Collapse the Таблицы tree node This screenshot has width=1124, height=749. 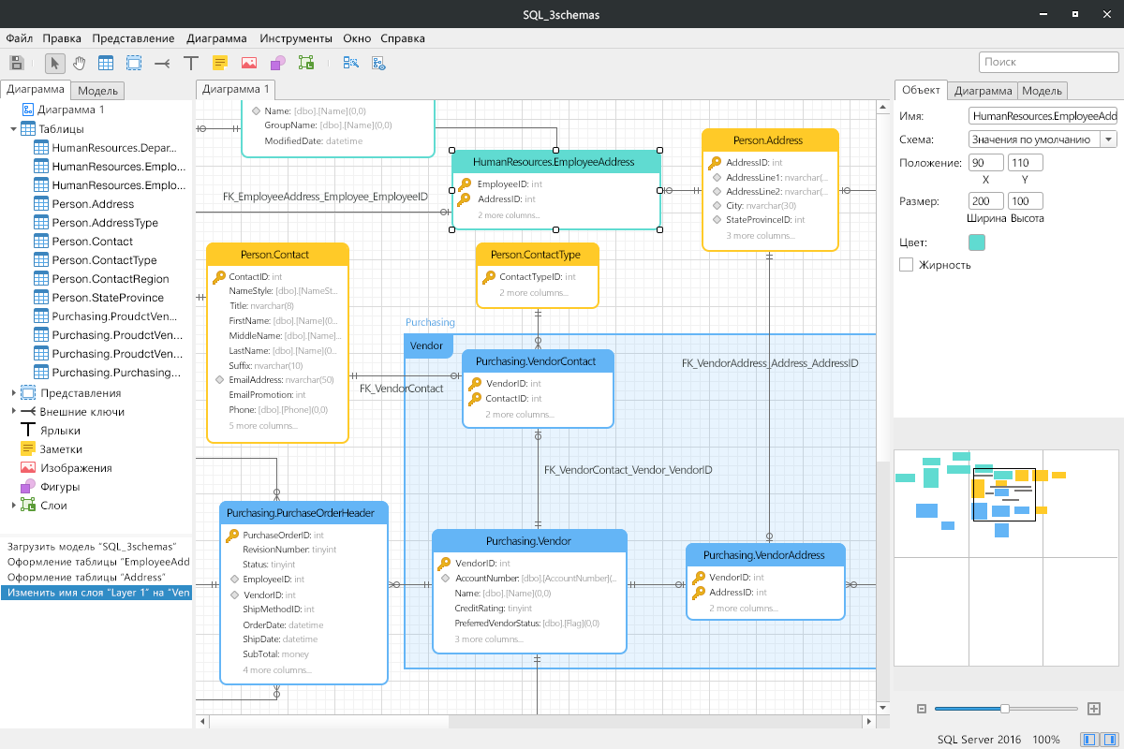[x=13, y=129]
